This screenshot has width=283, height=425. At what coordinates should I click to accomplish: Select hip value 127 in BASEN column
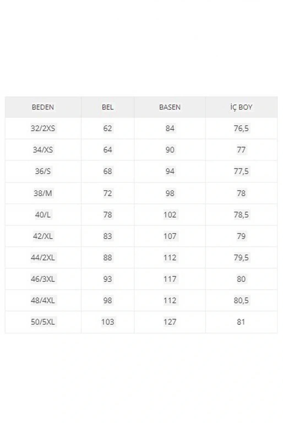[170, 322]
